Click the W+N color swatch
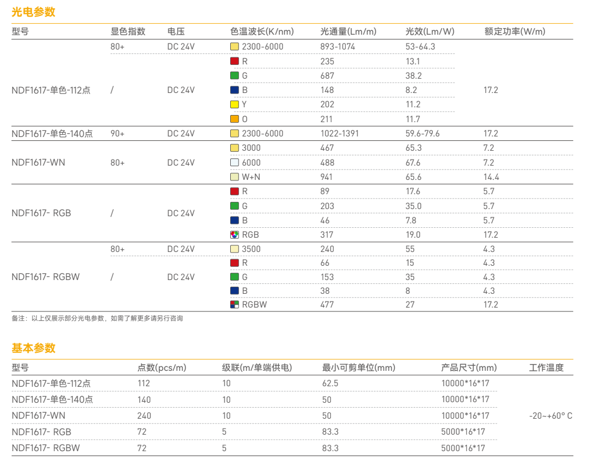This screenshot has height=466, width=592. [235, 177]
